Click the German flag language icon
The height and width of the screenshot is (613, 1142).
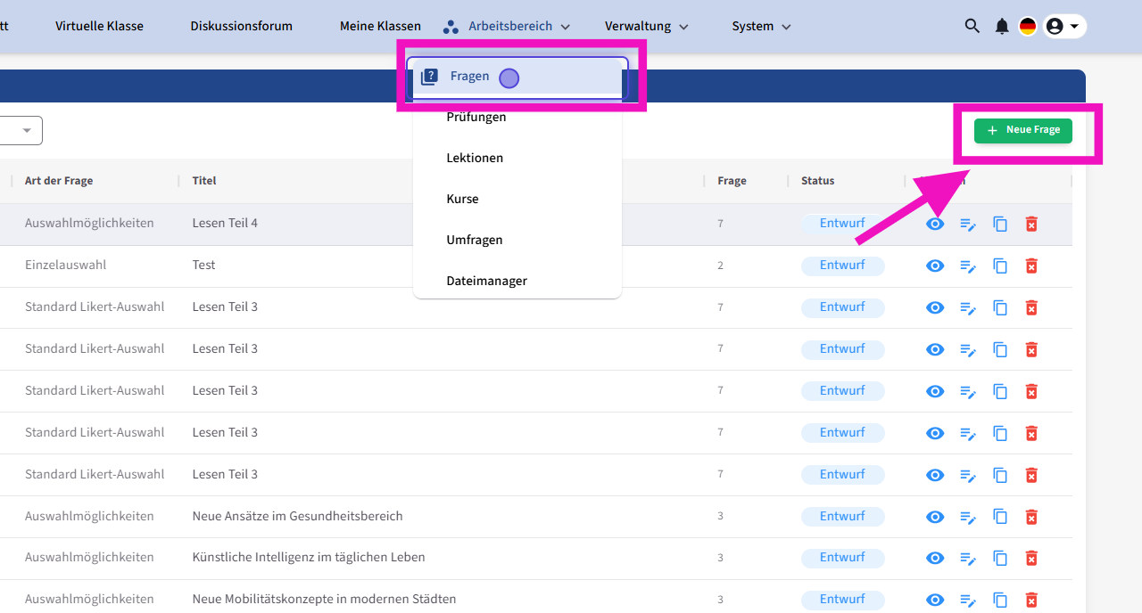click(1028, 27)
